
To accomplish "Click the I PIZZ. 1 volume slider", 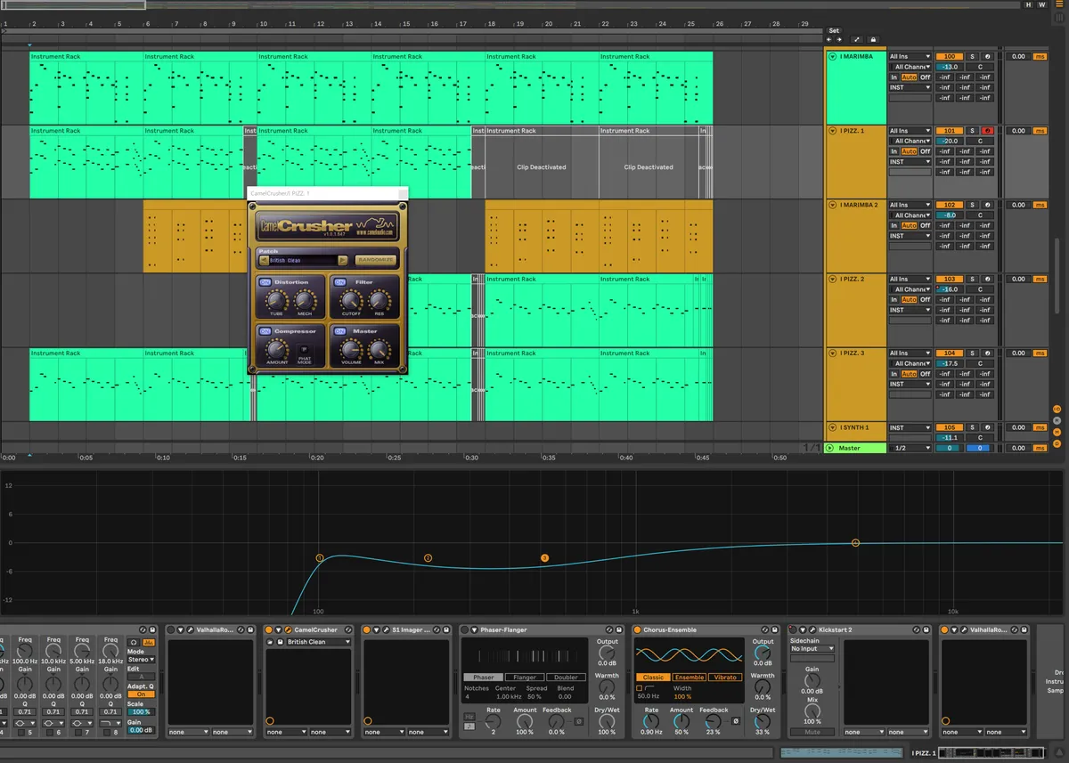I will 950,141.
